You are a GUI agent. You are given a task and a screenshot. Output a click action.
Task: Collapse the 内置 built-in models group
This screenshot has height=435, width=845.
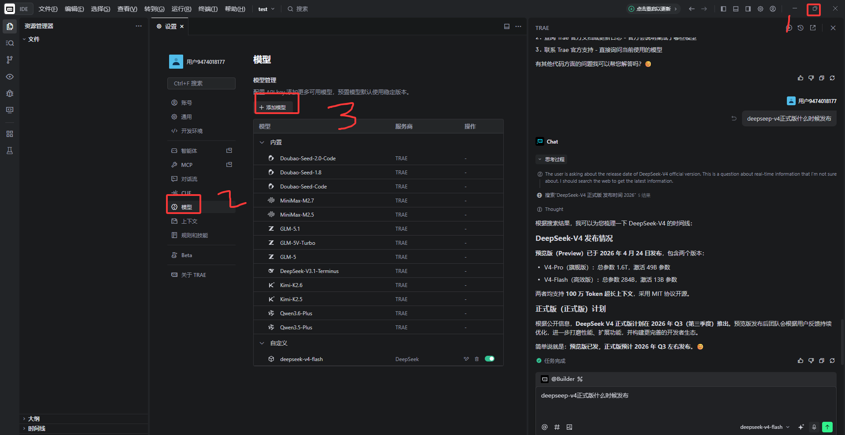[x=262, y=142]
